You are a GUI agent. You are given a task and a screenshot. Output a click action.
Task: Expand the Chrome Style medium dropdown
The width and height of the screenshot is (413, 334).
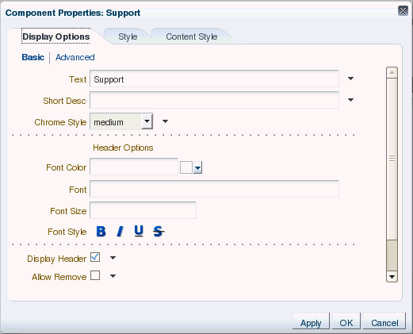(x=147, y=121)
